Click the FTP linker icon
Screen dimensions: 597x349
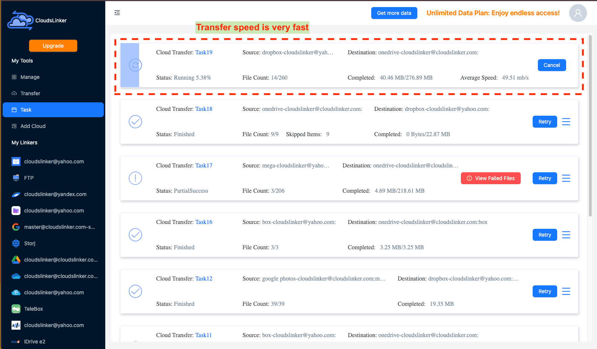(16, 178)
